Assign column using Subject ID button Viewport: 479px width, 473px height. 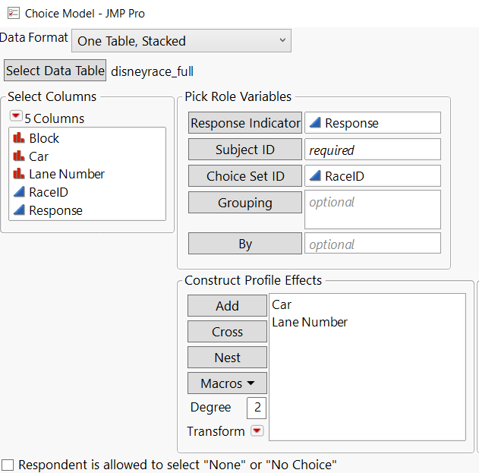coord(244,150)
